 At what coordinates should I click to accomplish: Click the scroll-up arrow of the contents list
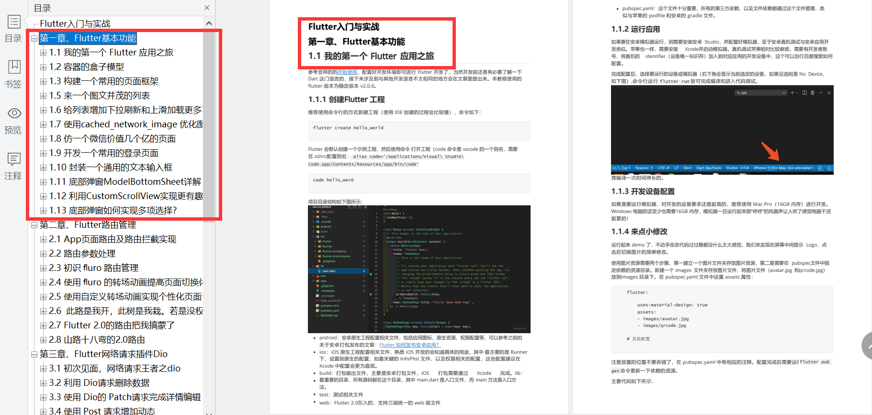tap(209, 23)
